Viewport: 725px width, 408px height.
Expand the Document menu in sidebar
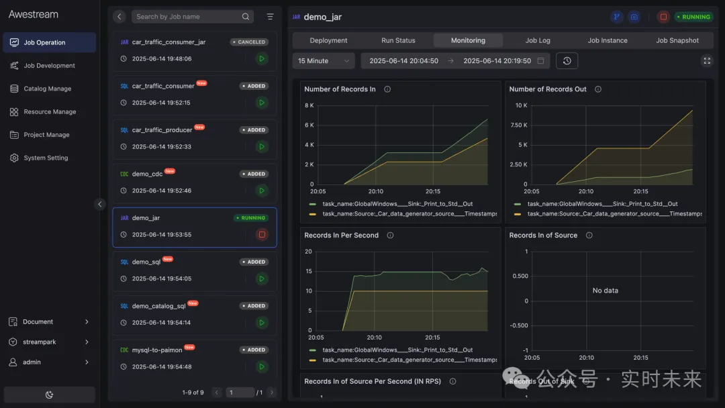point(49,321)
